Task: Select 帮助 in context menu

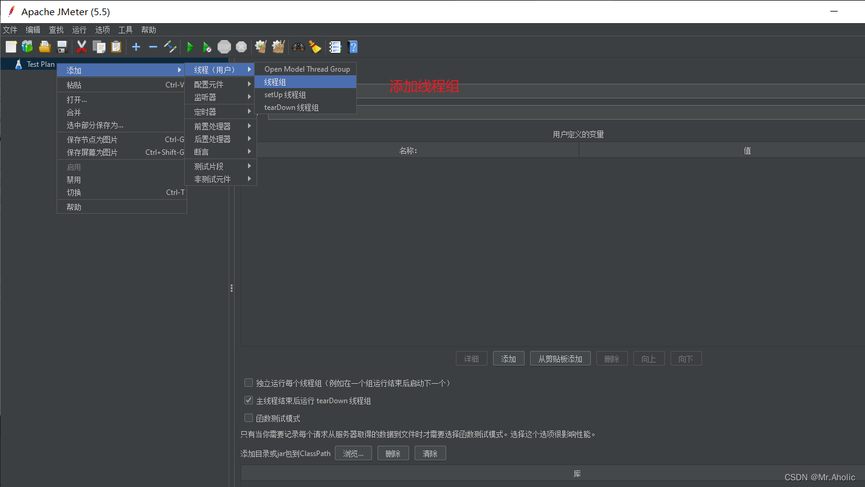Action: (122, 207)
